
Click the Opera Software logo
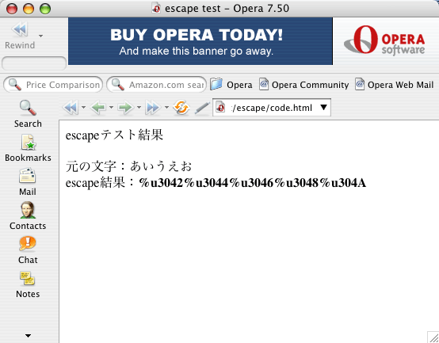coord(384,40)
